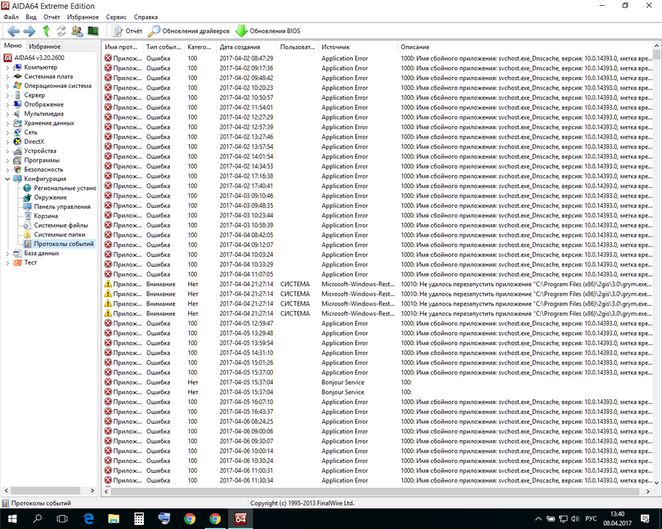662x529 pixels.
Task: Open Системные папки tree item
Action: click(x=59, y=234)
